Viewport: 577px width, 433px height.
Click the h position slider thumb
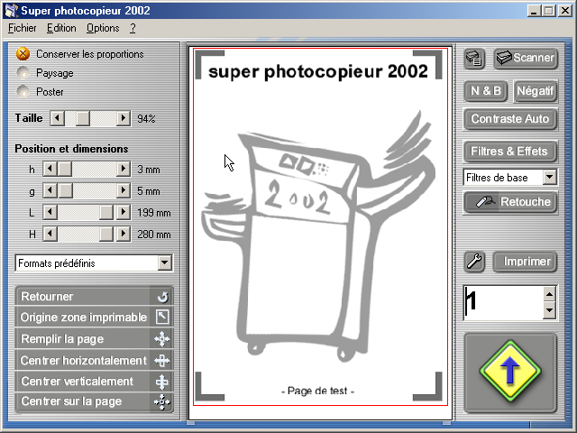[x=65, y=170]
